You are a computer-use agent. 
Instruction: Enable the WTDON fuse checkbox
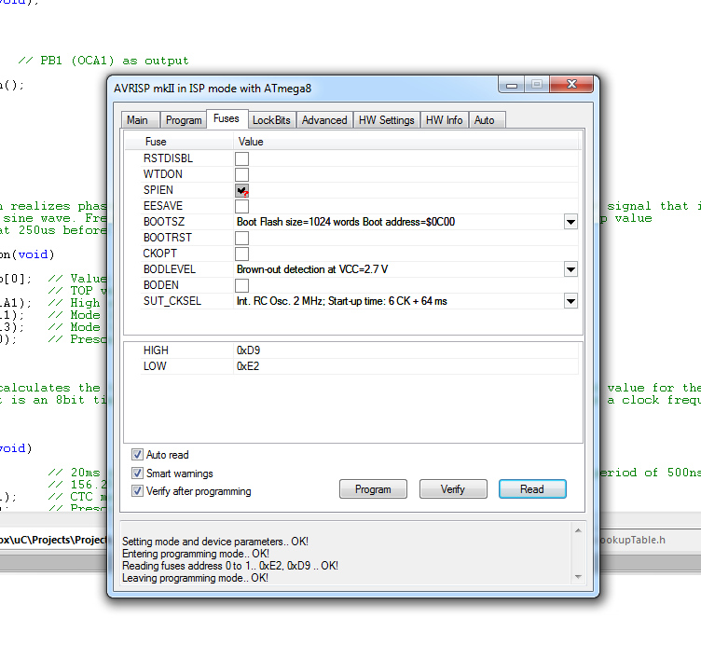coord(241,174)
